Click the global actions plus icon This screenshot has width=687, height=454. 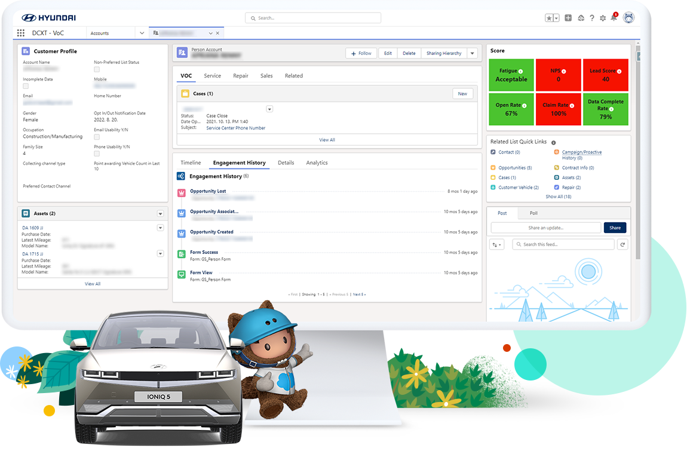click(568, 18)
